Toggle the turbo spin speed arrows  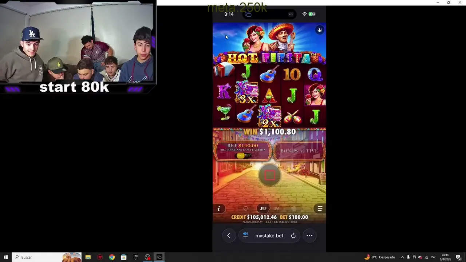click(263, 209)
